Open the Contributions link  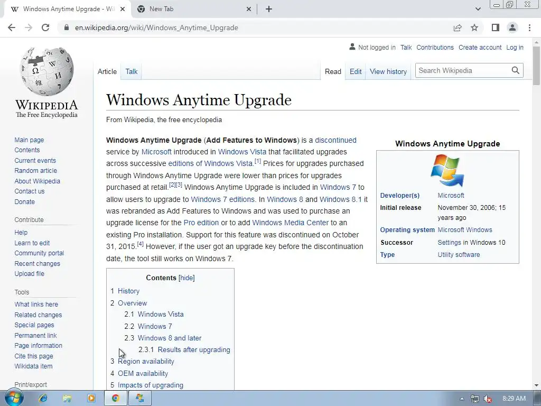tap(435, 48)
